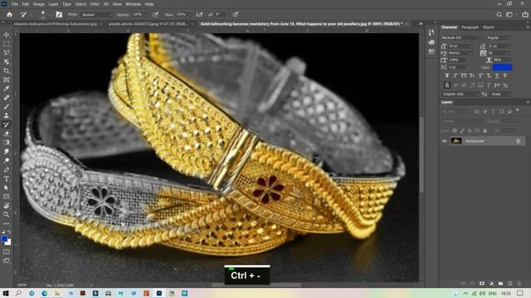Open the Filter menu
The width and height of the screenshot is (531, 298).
[95, 4]
